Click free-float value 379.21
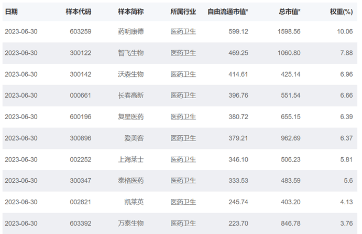The image size is (362, 234). (x=238, y=138)
